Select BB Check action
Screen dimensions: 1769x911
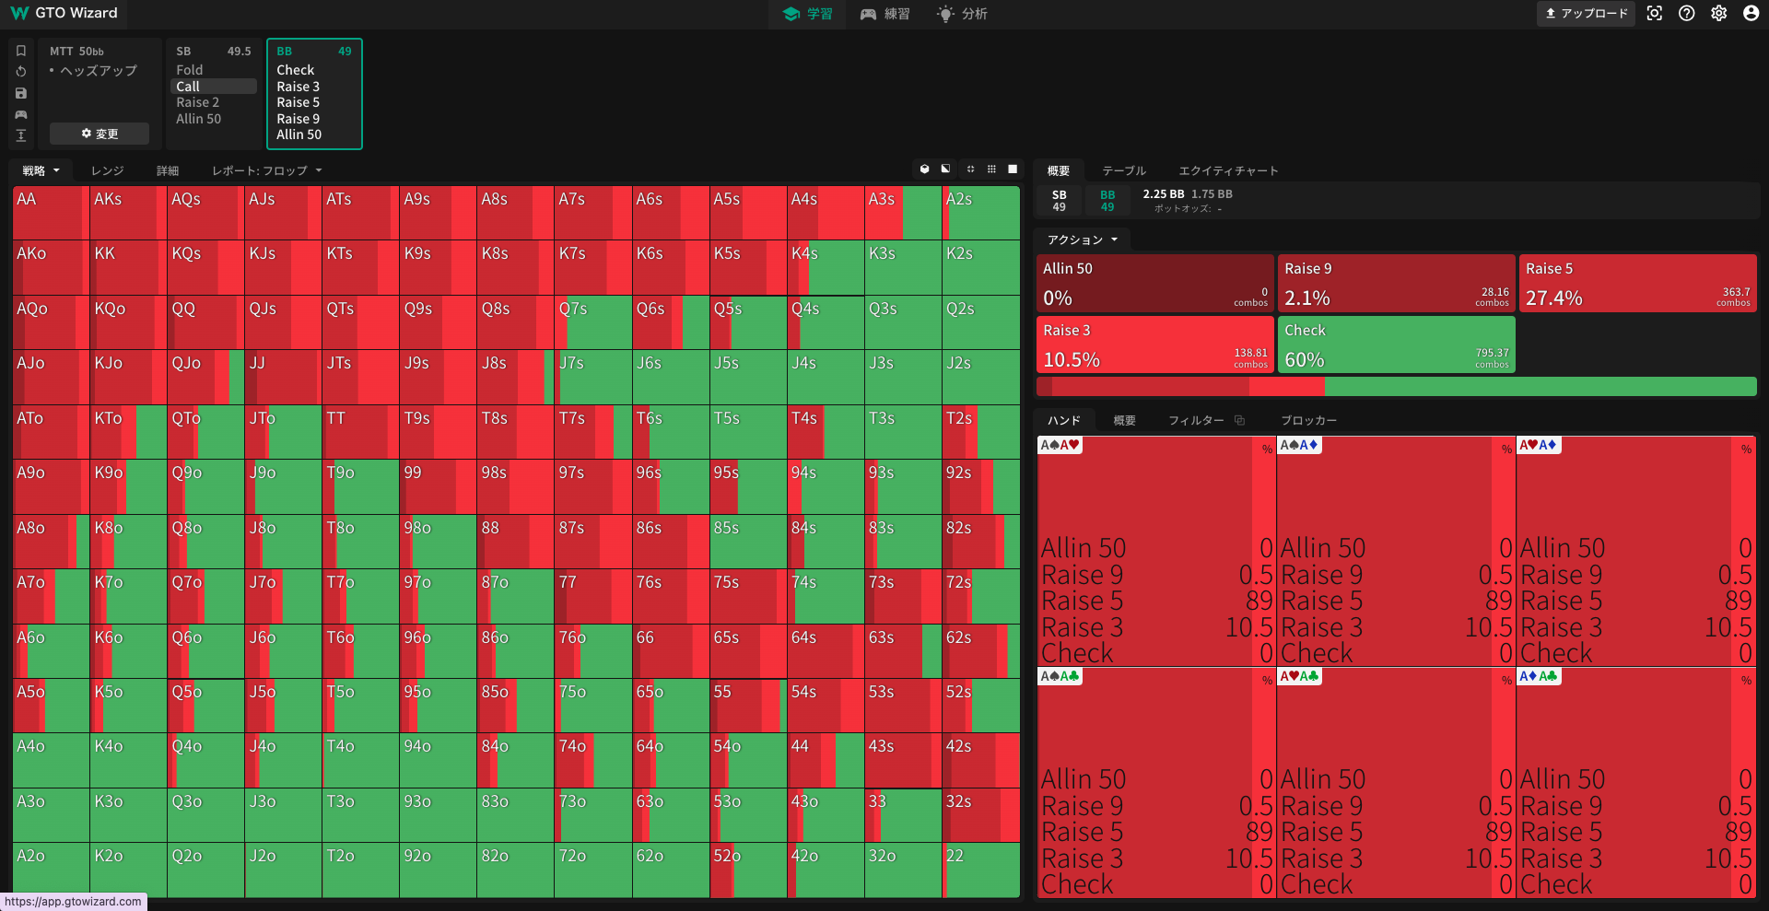coord(314,70)
